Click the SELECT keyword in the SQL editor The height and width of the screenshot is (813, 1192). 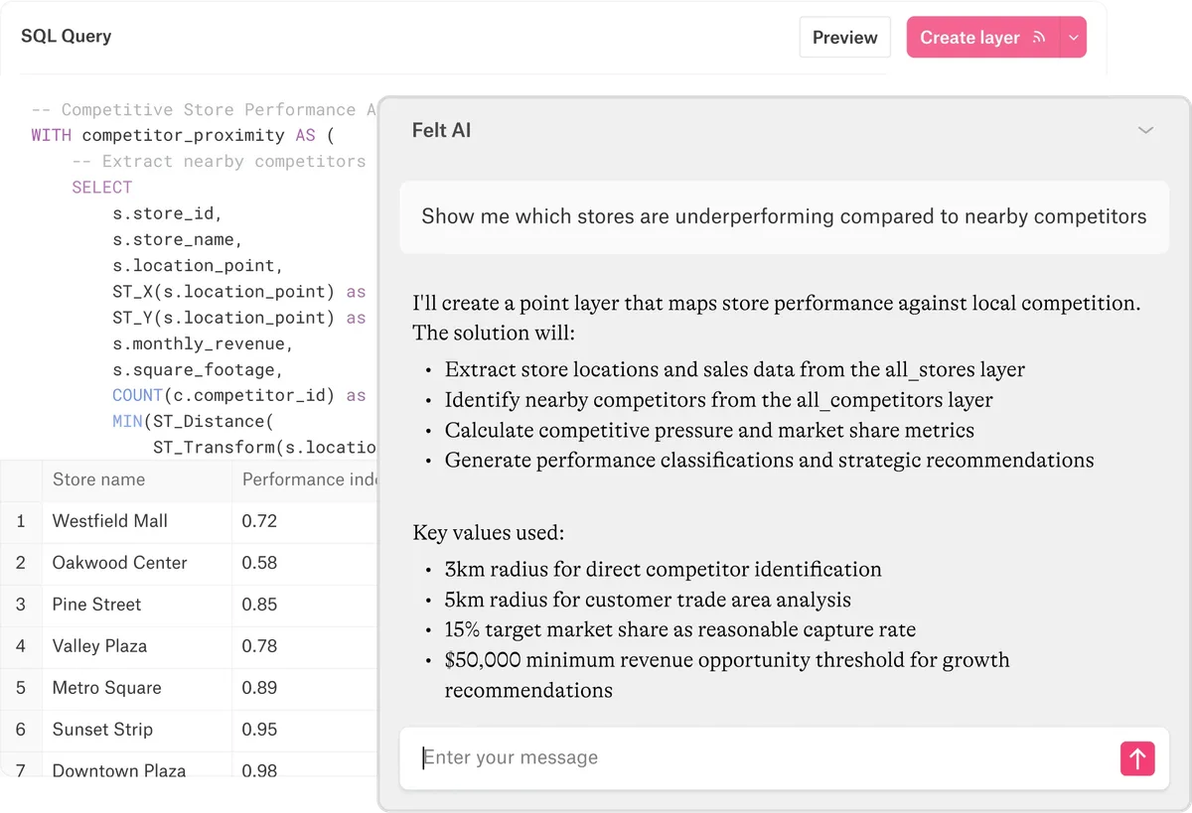pos(101,188)
